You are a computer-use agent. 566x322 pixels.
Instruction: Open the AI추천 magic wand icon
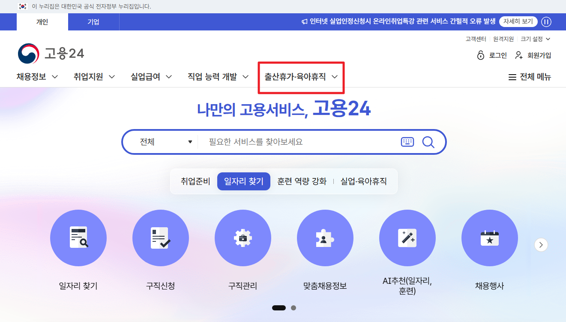[407, 238]
